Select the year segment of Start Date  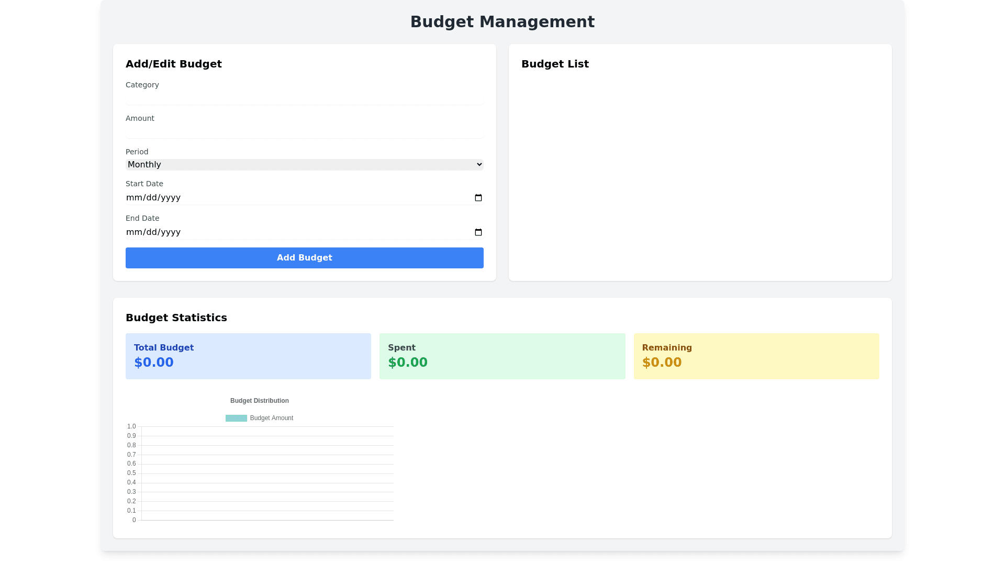(171, 198)
